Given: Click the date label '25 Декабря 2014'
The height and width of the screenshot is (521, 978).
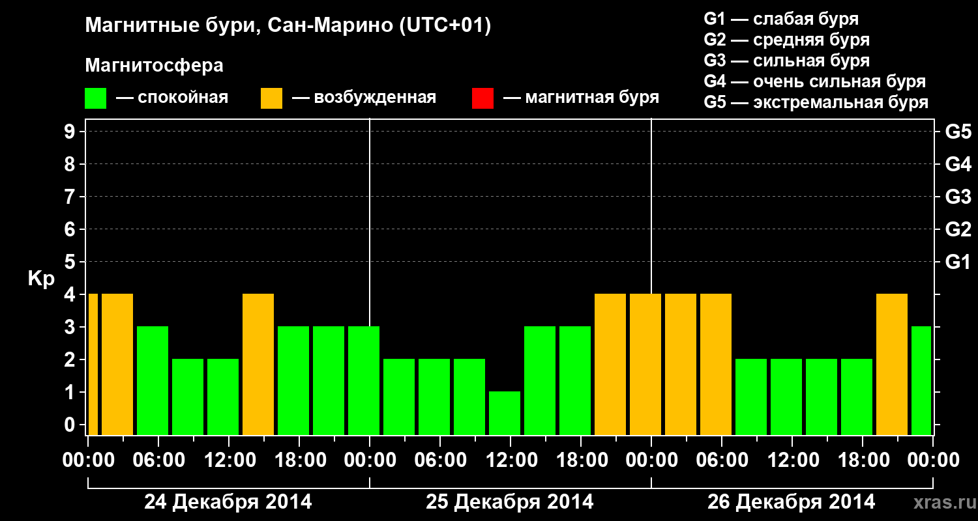Looking at the screenshot, I should (x=510, y=502).
